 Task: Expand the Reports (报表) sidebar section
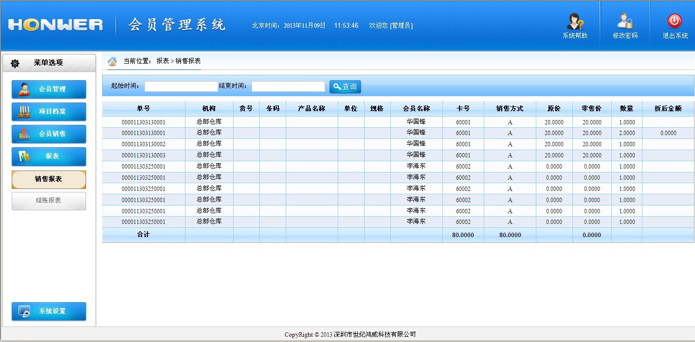[49, 156]
